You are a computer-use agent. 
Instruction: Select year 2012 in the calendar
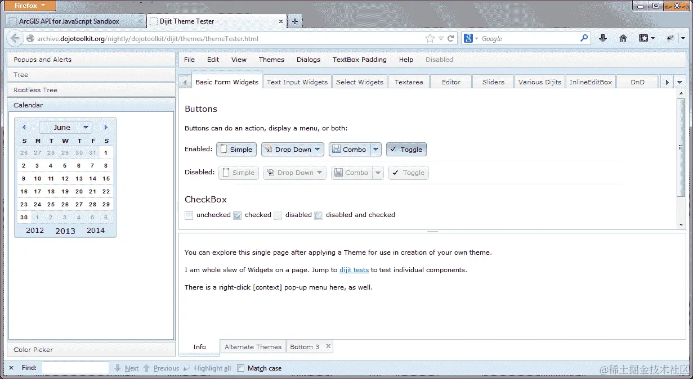(x=35, y=230)
